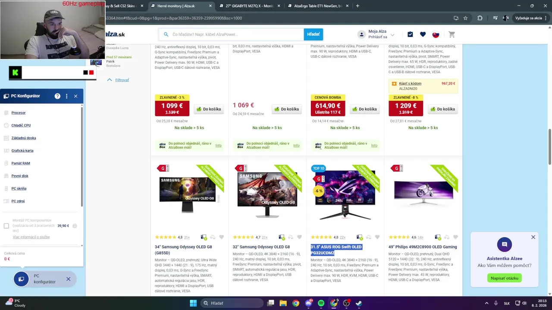The width and height of the screenshot is (552, 310).
Task: Click the page vertical scrollbar thumb
Action: (x=549, y=146)
